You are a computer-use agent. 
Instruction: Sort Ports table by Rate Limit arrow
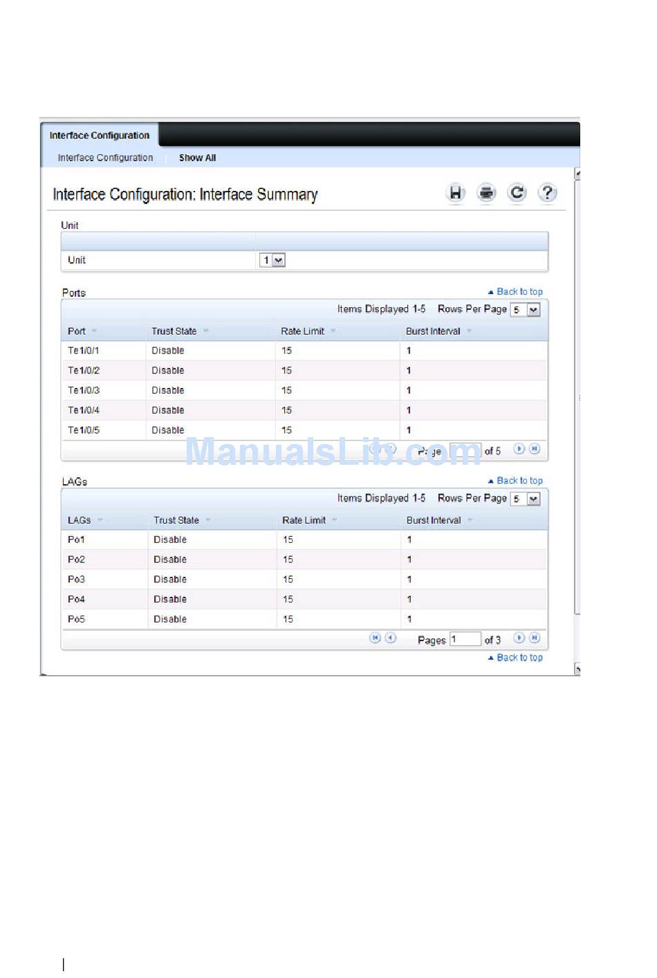coord(333,331)
